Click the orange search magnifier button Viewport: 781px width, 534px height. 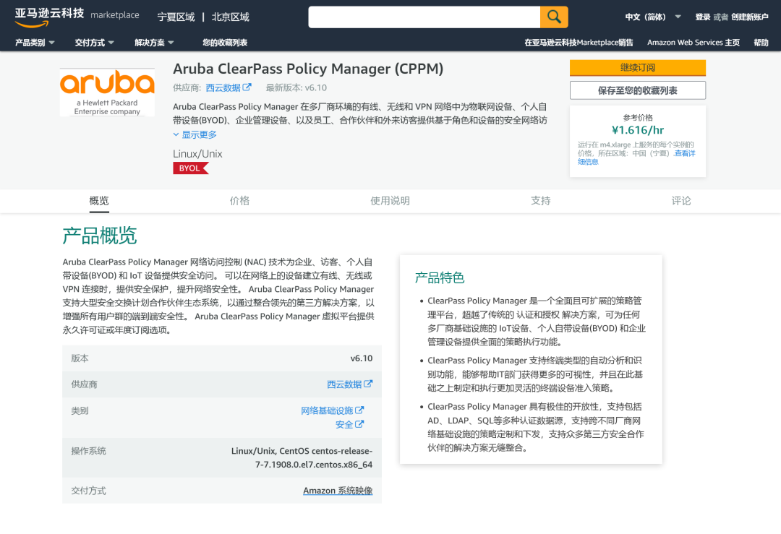point(554,17)
